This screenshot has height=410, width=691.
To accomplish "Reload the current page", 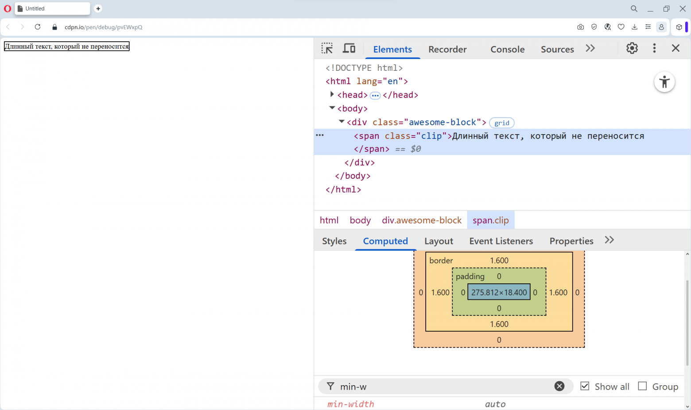I will click(37, 27).
